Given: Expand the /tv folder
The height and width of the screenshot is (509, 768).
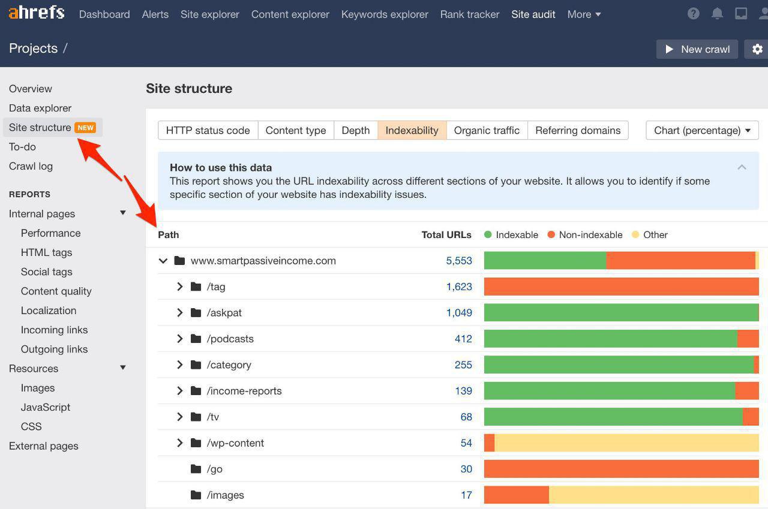Looking at the screenshot, I should coord(179,417).
